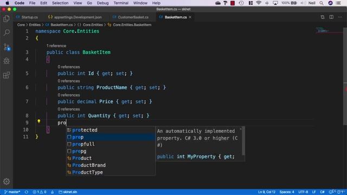Change encoding via UTF-8 in status bar
The height and width of the screenshot is (195, 347).
pos(303,192)
